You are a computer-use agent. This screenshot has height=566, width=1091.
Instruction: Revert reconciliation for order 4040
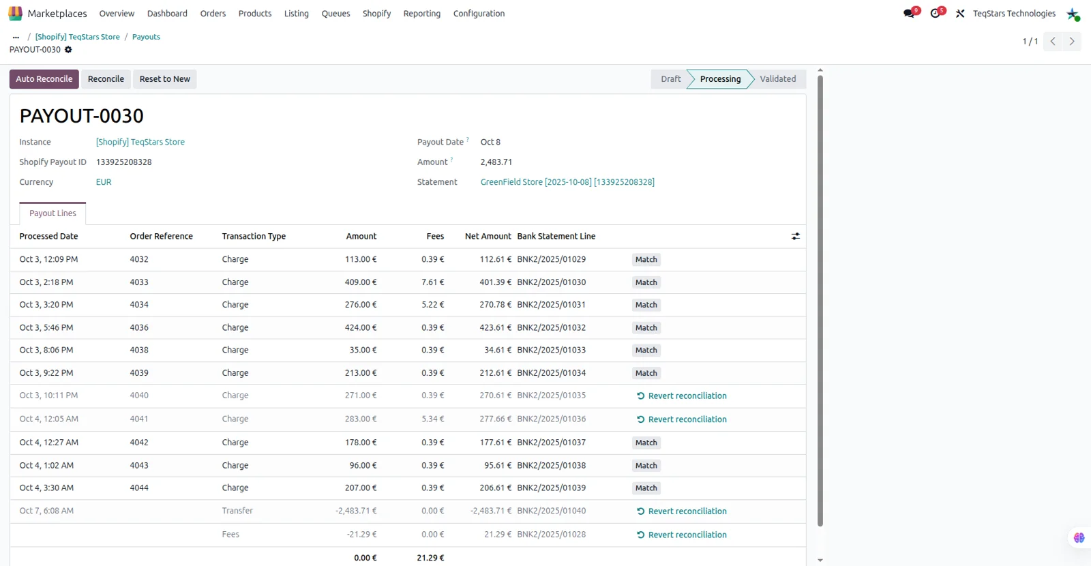click(x=681, y=396)
